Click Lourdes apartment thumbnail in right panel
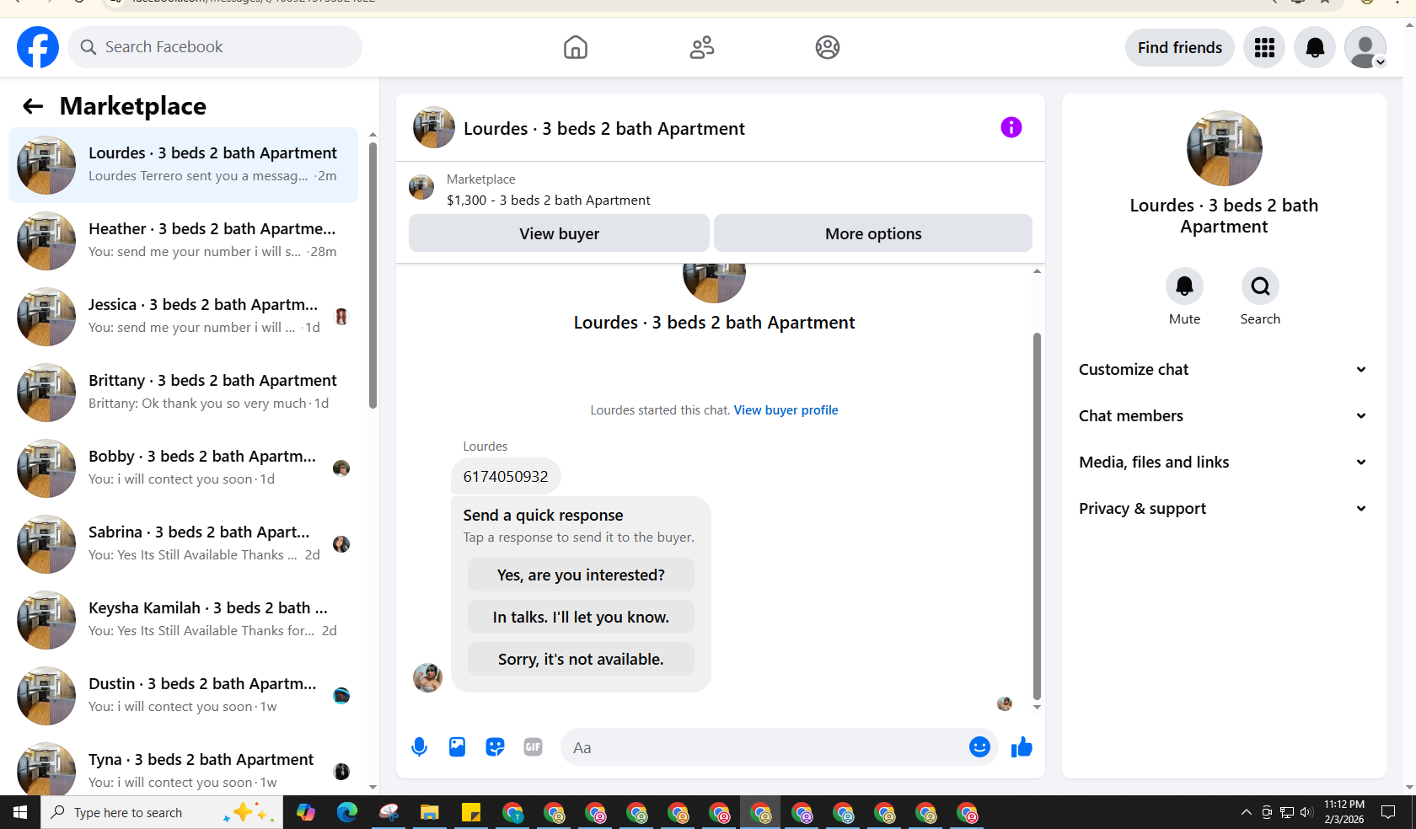This screenshot has height=829, width=1416. tap(1224, 148)
